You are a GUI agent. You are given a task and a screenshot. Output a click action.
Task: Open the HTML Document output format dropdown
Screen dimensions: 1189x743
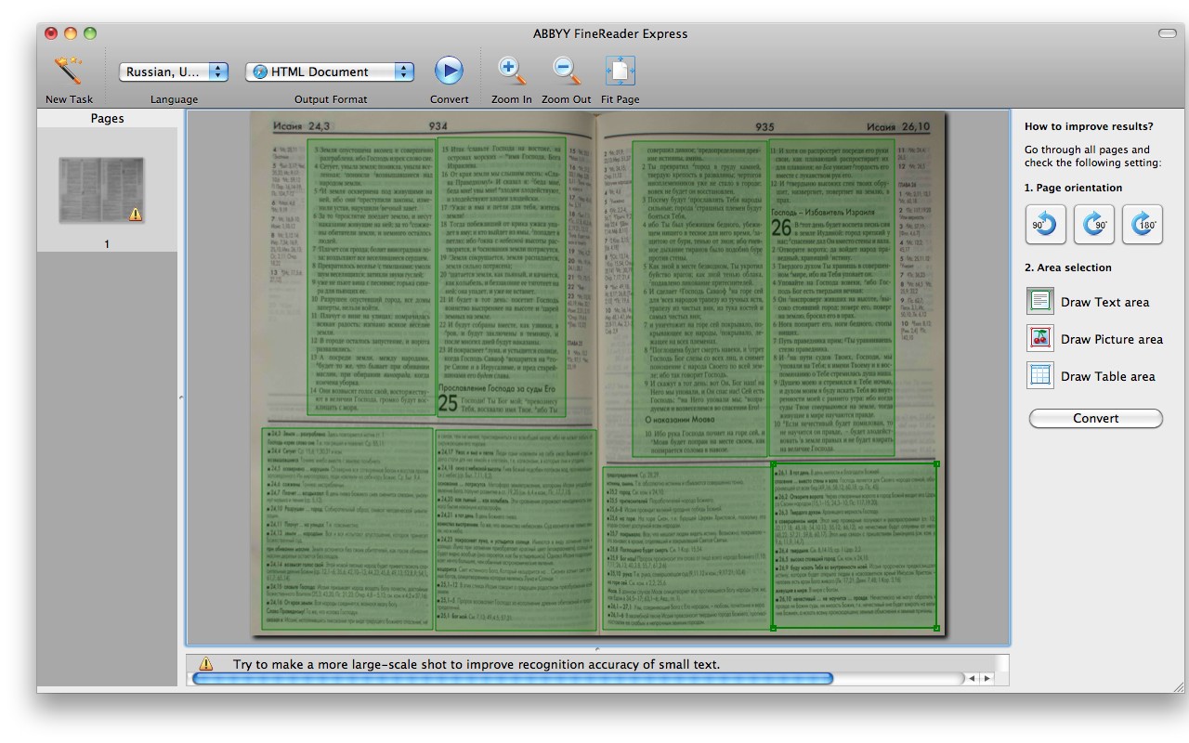[330, 72]
